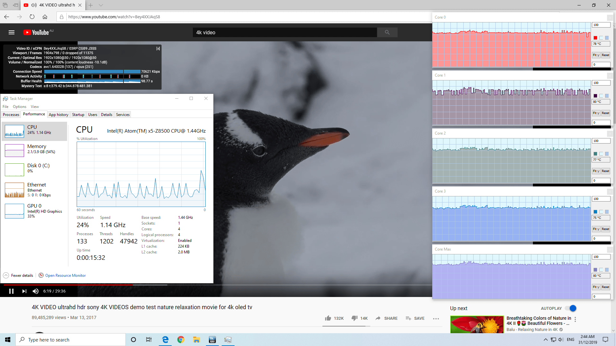Click Fit y button in Core Max panel
The image size is (616, 346).
click(x=596, y=287)
